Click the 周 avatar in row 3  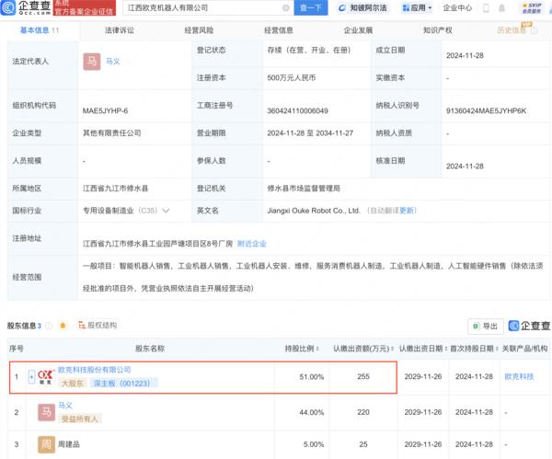pos(47,444)
